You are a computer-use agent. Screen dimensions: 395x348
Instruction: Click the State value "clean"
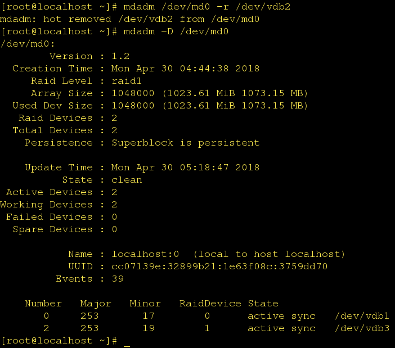pyautogui.click(x=127, y=179)
